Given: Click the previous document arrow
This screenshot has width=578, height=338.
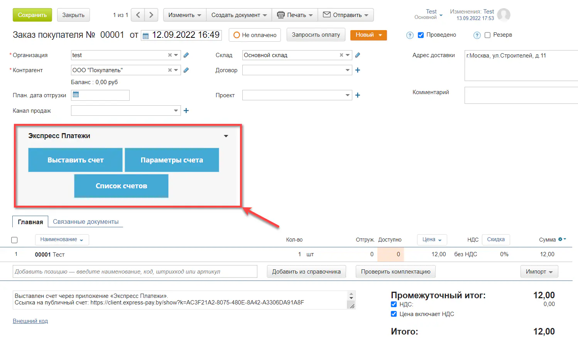Looking at the screenshot, I should [138, 15].
